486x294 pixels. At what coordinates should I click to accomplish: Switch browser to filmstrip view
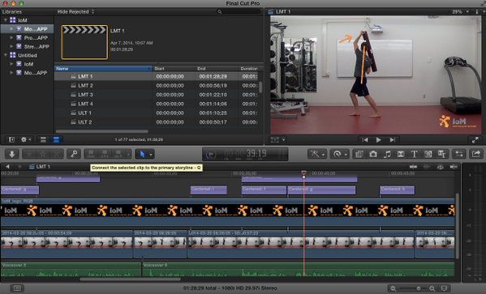coord(43,139)
